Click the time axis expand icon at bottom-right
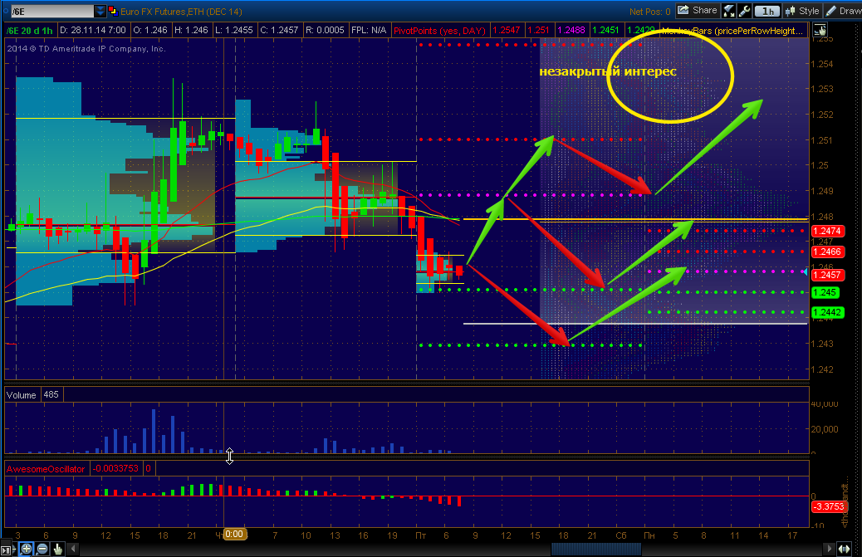This screenshot has width=862, height=557. click(845, 548)
